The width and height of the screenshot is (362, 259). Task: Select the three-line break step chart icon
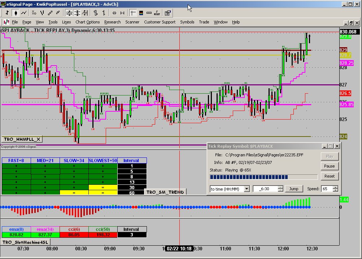pos(58,13)
